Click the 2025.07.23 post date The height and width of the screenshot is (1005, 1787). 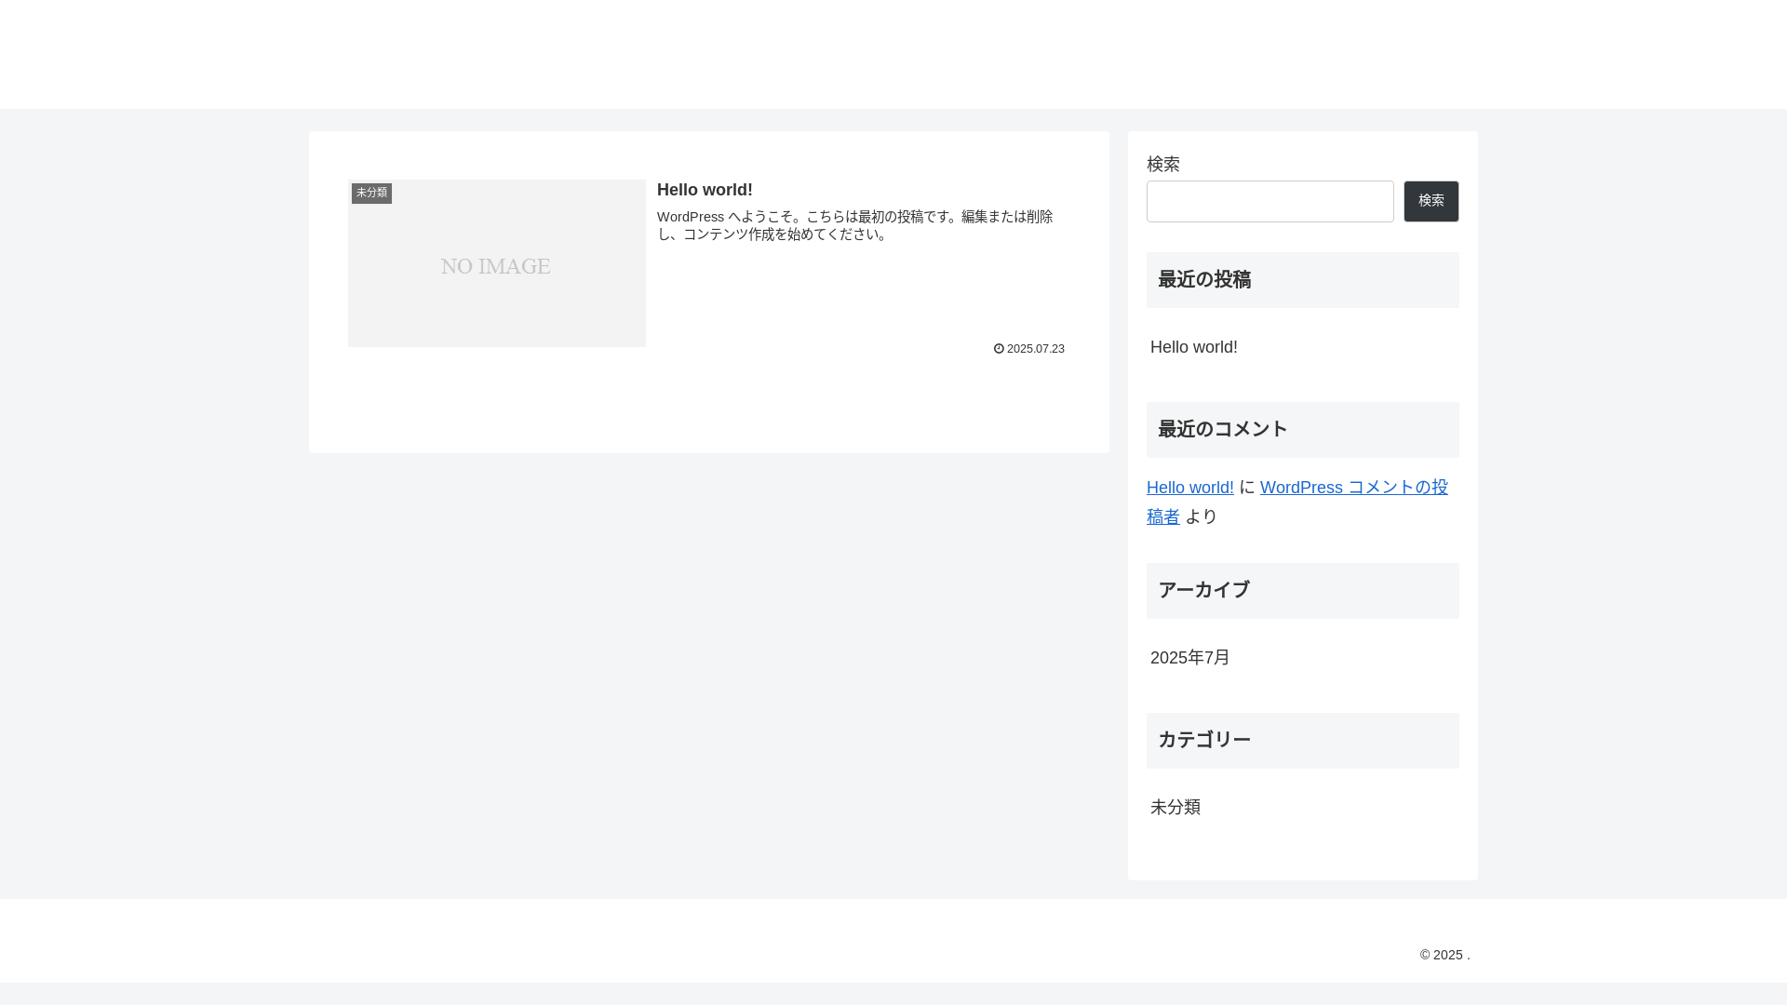click(1035, 349)
